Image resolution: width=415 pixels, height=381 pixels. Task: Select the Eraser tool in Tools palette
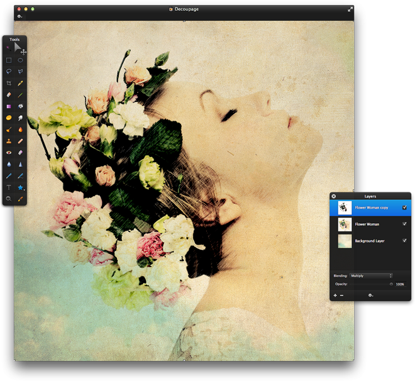9,94
